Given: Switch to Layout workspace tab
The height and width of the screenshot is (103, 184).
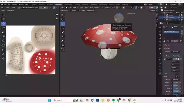Looking at the screenshot, I should (34, 5).
